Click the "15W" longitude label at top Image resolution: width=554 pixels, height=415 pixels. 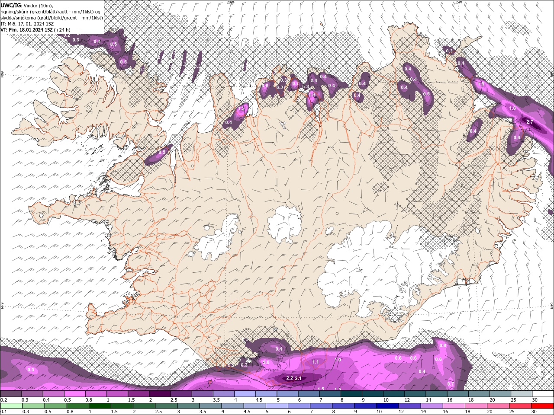pos(458,2)
